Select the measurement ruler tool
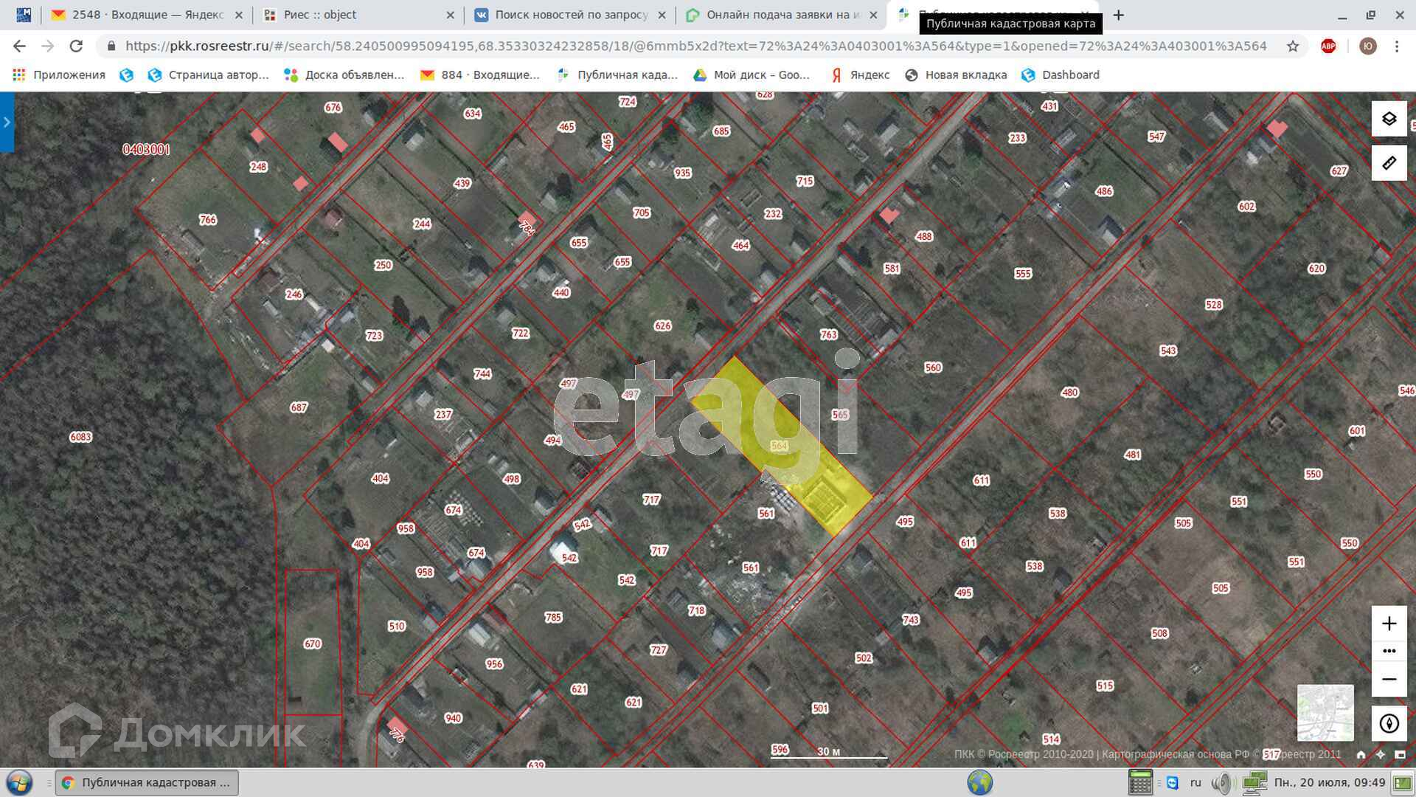 (1389, 163)
